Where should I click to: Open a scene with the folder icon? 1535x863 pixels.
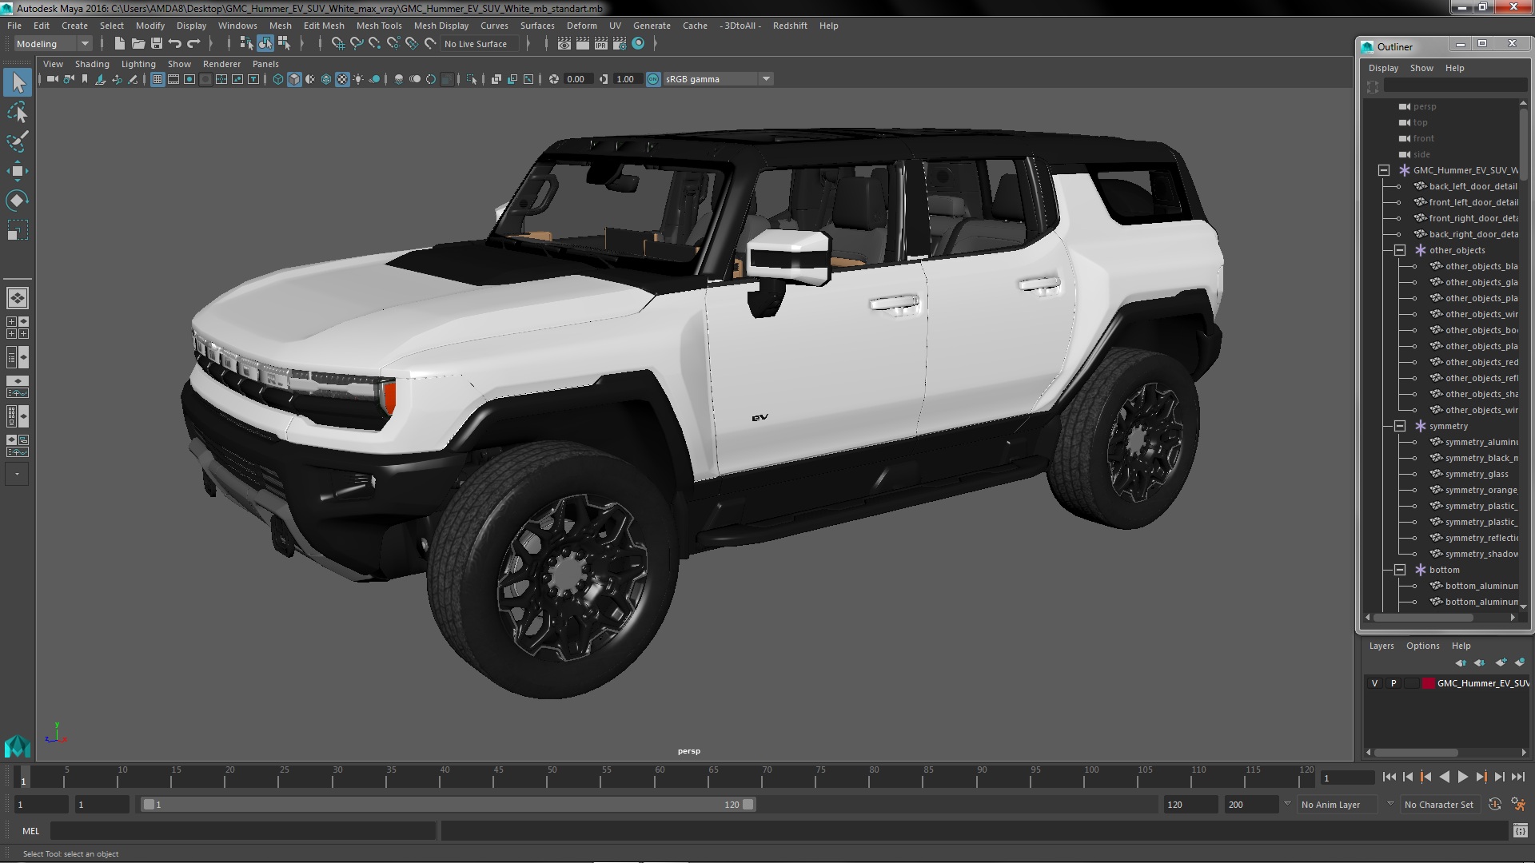coord(138,44)
